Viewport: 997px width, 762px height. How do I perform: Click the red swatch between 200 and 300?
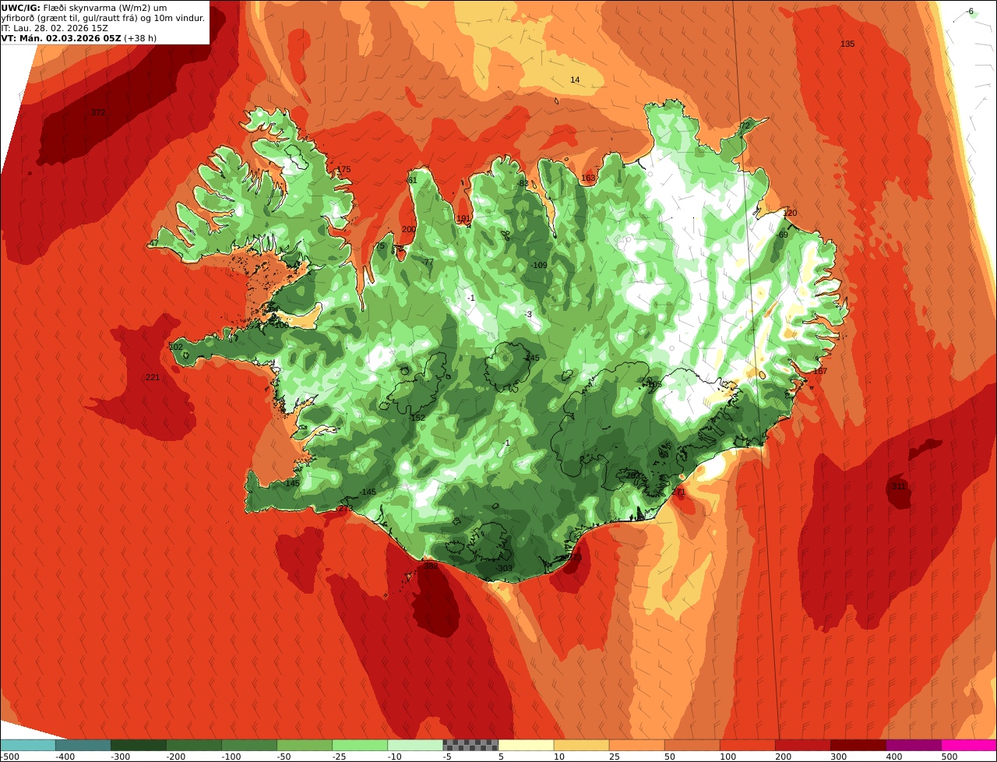(x=802, y=745)
